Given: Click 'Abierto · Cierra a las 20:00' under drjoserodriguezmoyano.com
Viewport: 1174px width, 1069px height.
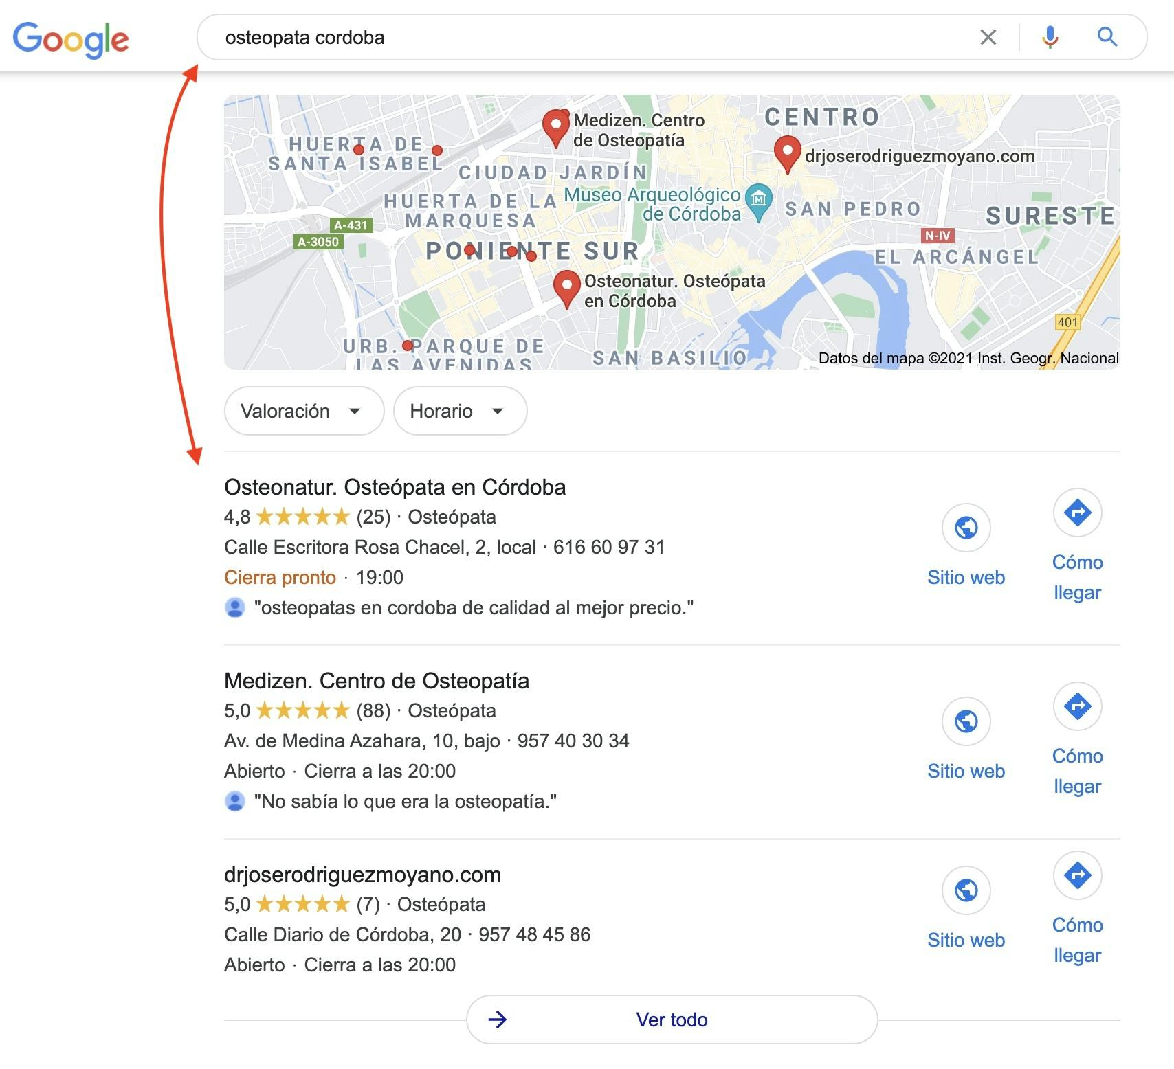Looking at the screenshot, I should [340, 965].
